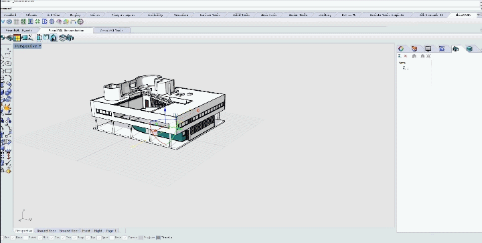Click the red X delete icon in right panel

pos(406,56)
